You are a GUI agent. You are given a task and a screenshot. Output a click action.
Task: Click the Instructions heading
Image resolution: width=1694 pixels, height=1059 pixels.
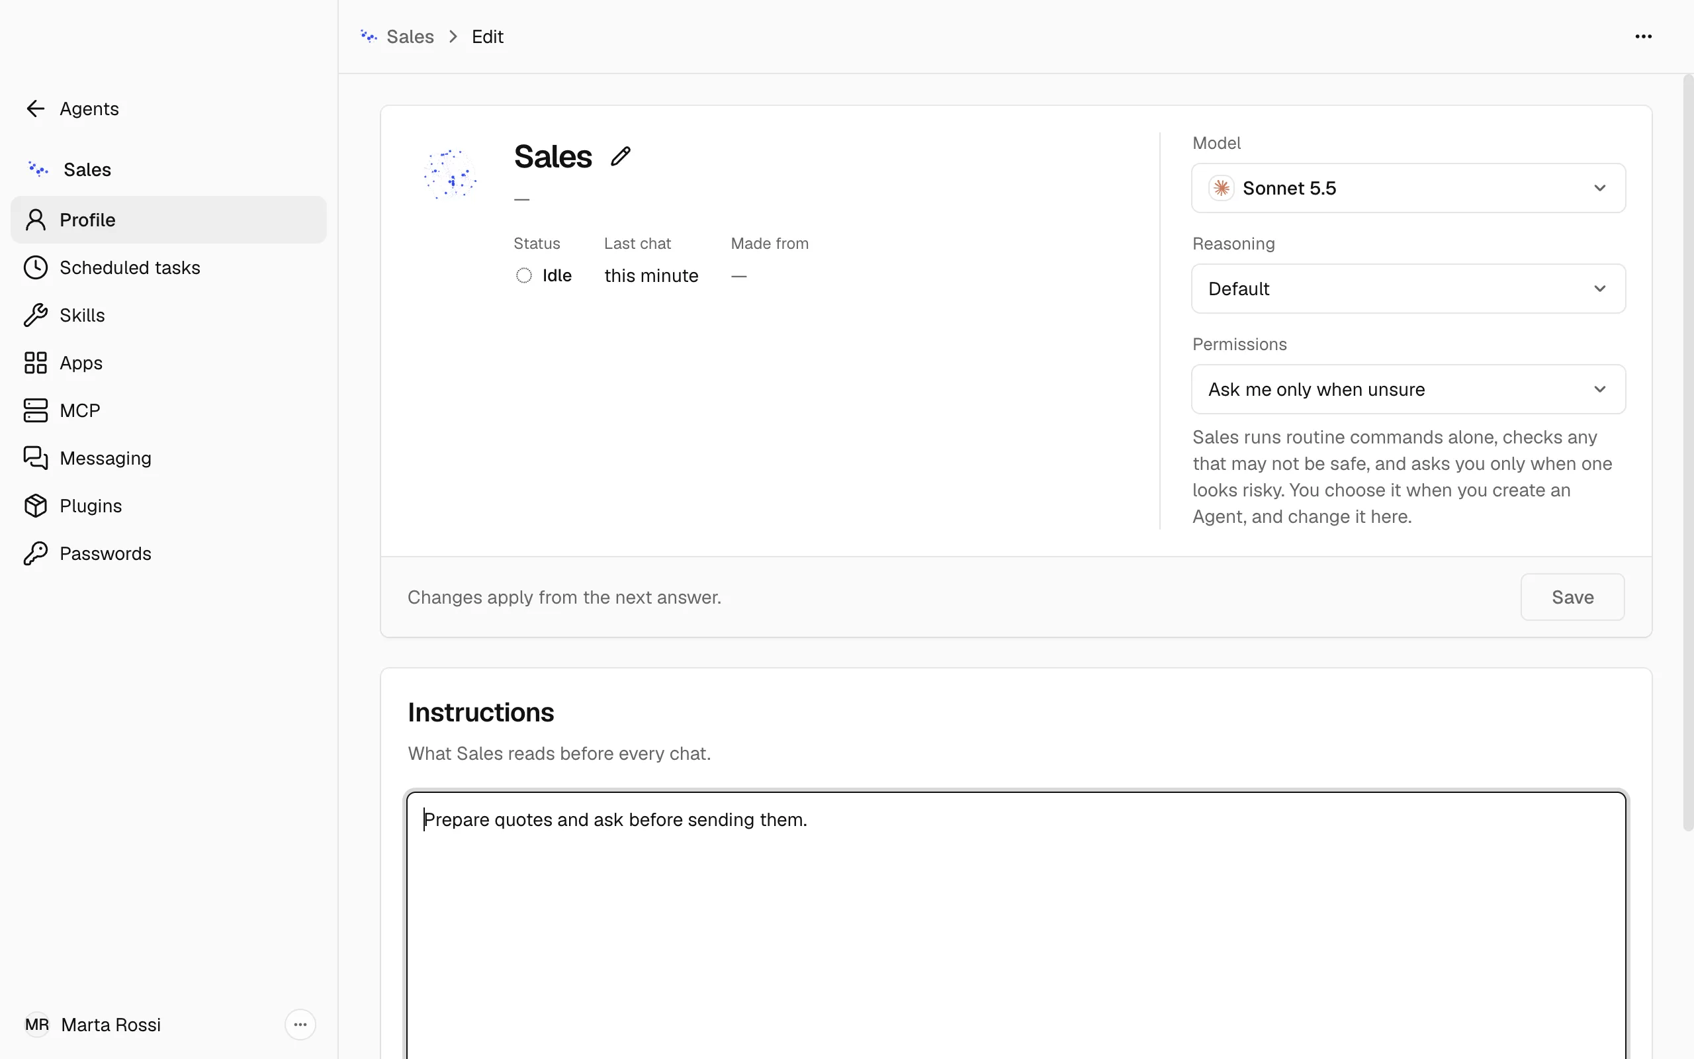click(481, 712)
